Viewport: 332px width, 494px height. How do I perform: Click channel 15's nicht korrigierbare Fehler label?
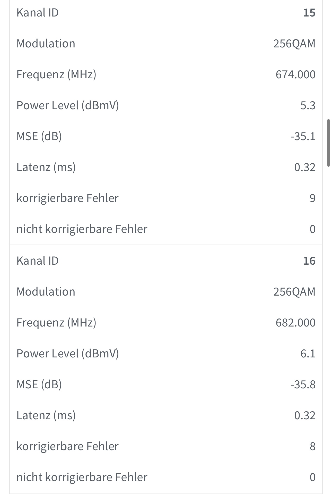coord(82,229)
